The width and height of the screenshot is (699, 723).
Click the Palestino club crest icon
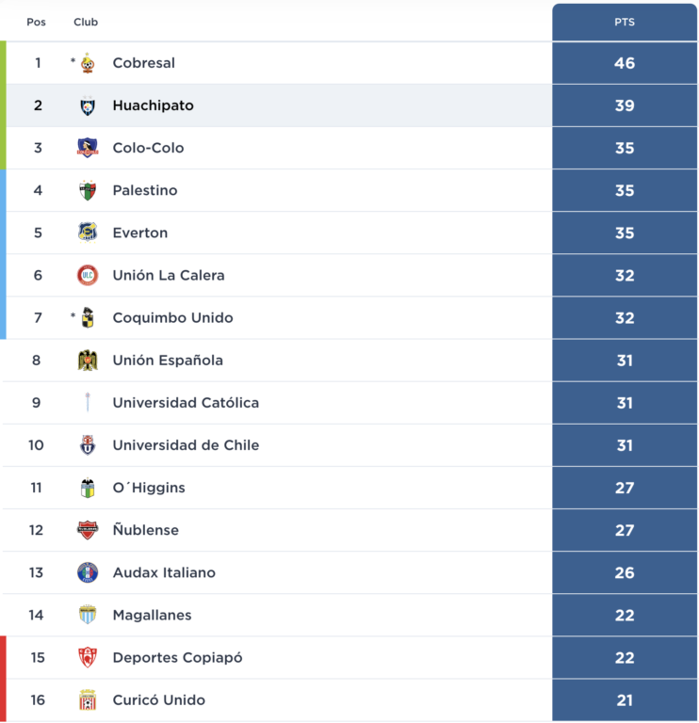(88, 190)
